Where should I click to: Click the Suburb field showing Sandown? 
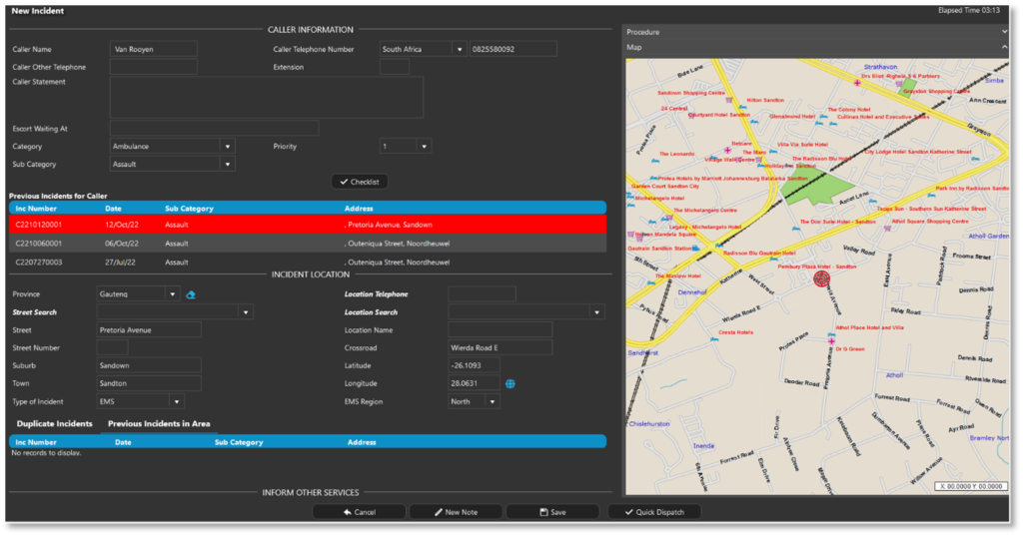coord(149,365)
